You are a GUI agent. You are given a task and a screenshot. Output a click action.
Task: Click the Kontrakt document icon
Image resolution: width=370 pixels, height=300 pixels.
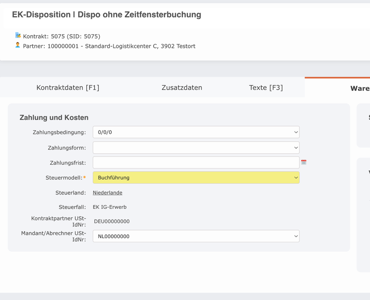[17, 36]
